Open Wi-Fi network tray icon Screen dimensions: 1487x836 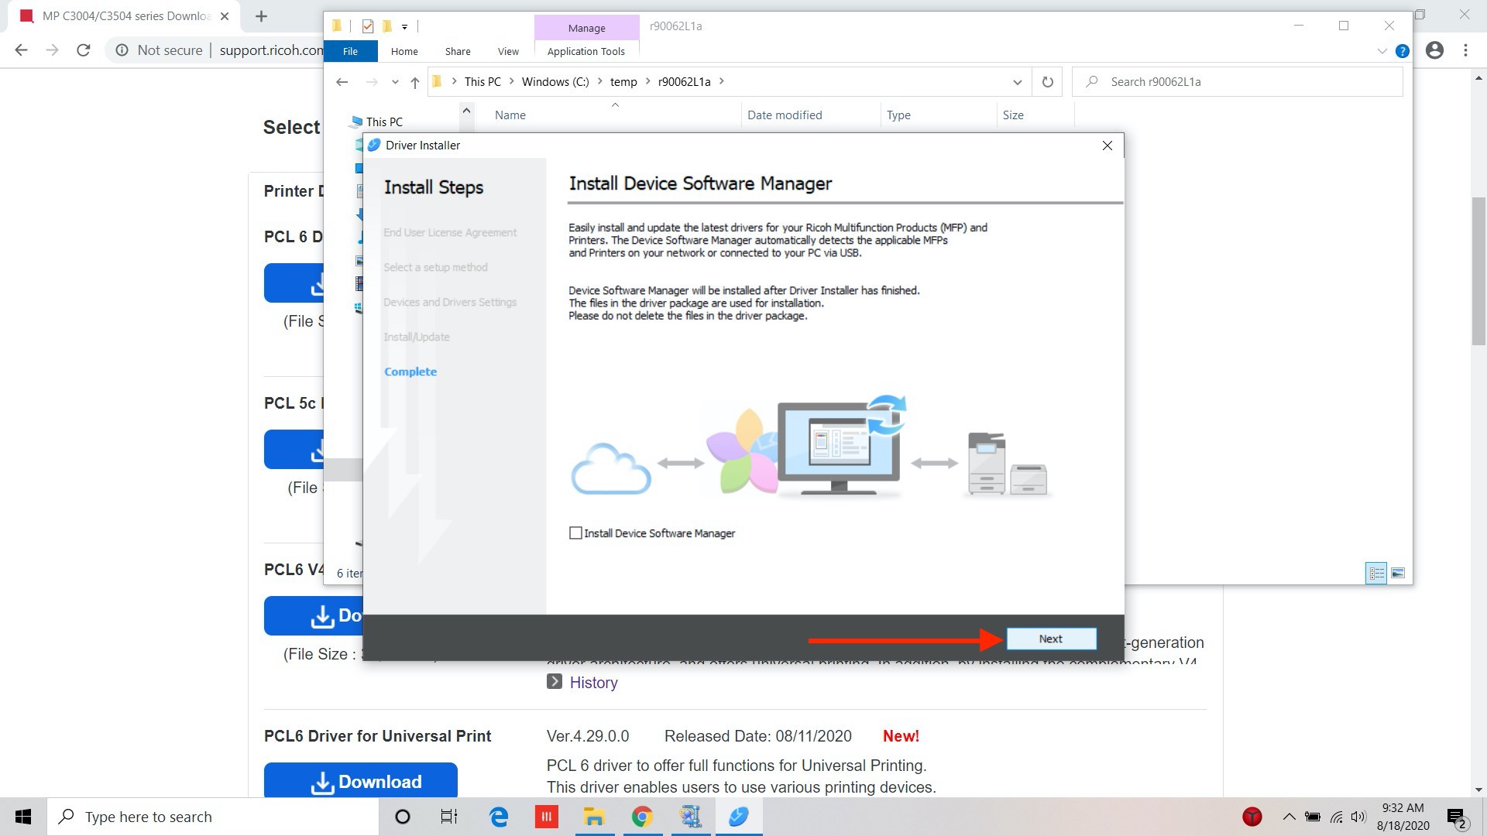coord(1336,817)
